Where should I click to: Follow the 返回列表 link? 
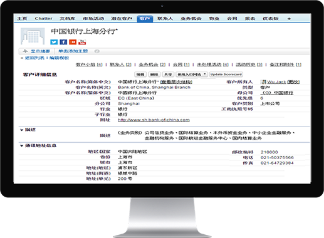[34, 58]
